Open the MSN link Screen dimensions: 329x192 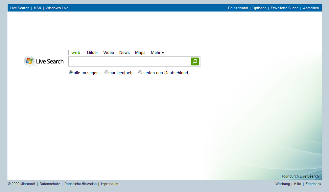37,8
